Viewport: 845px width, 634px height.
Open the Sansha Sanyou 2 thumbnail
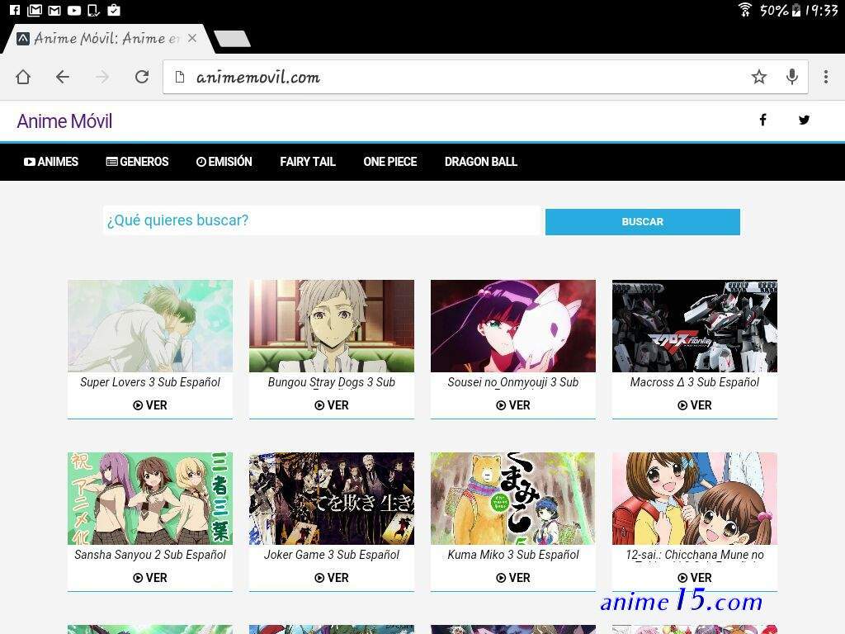(150, 498)
